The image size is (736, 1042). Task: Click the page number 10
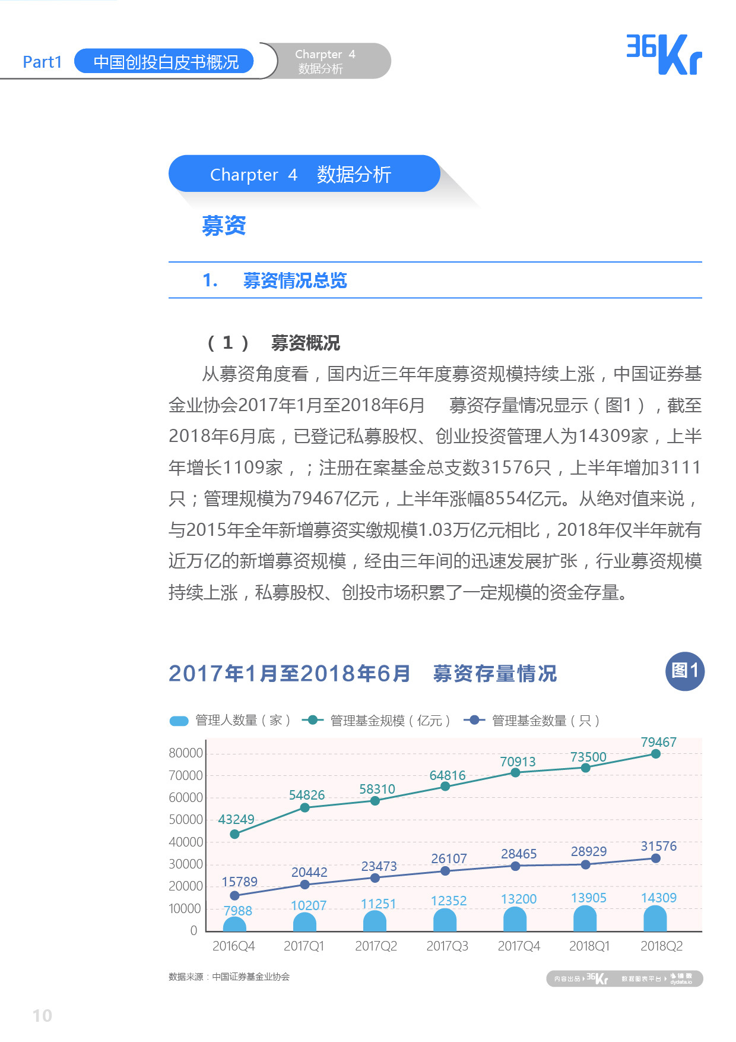[x=42, y=1016]
